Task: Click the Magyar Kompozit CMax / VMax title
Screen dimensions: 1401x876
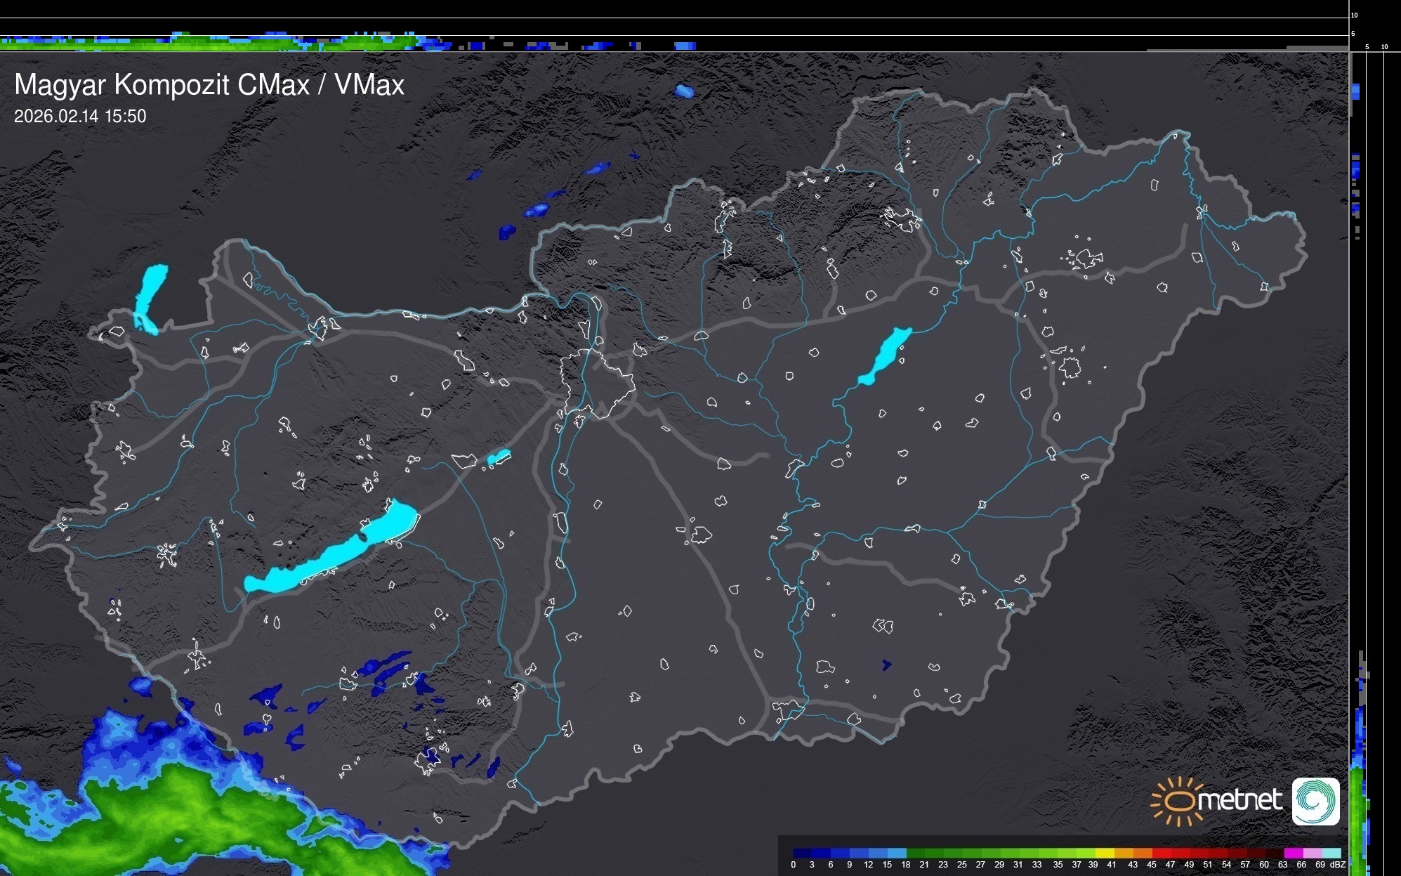Action: pyautogui.click(x=209, y=84)
